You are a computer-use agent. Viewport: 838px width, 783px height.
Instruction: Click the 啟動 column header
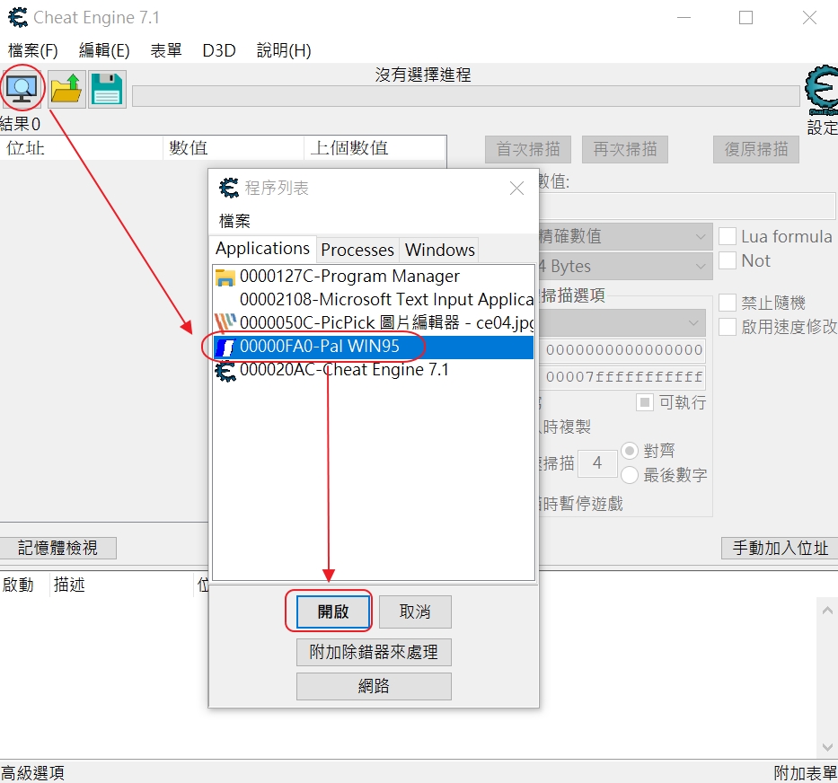(x=24, y=585)
